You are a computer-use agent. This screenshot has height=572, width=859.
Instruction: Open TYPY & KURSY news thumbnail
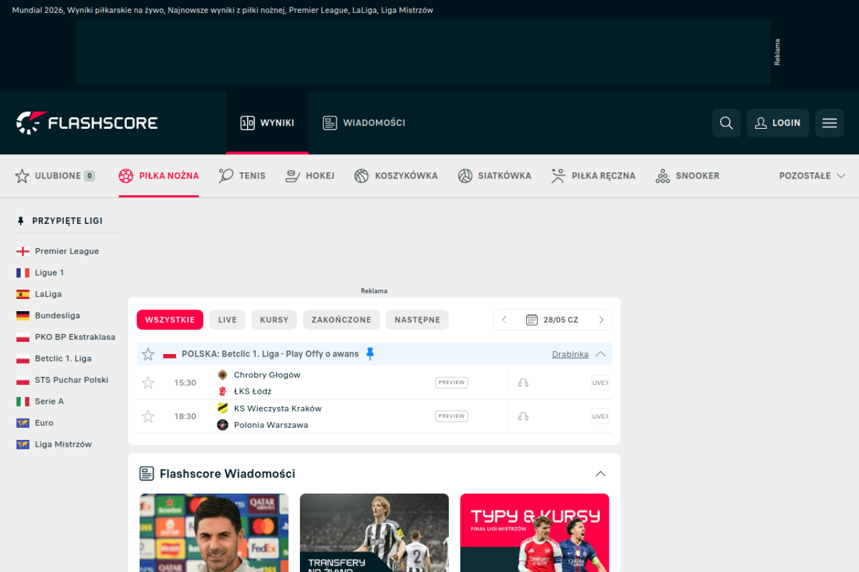click(535, 533)
